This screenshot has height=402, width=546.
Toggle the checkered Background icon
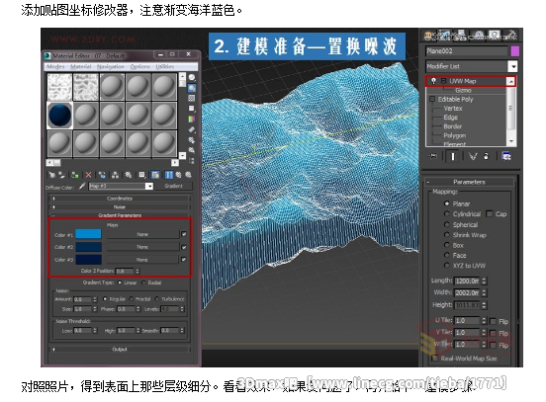click(192, 99)
